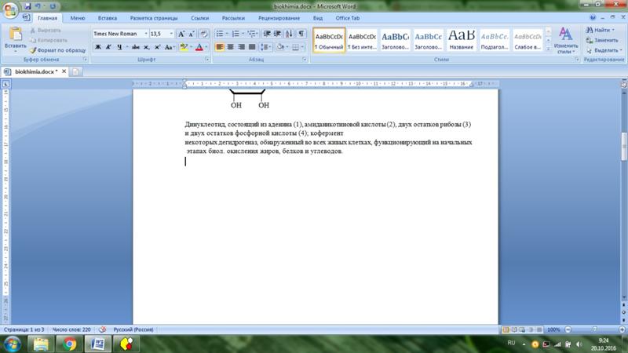Open the Разметка страницы tab
This screenshot has height=353, width=628.
[154, 18]
